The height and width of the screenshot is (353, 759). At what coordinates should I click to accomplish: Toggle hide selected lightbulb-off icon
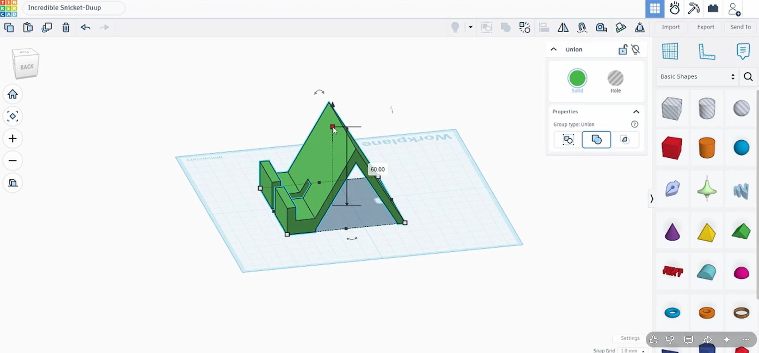pos(635,50)
